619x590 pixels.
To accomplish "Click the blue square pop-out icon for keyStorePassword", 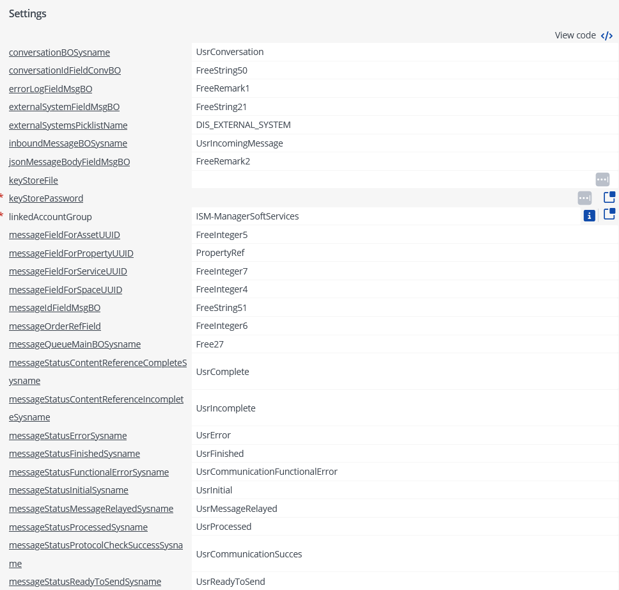I will click(609, 197).
